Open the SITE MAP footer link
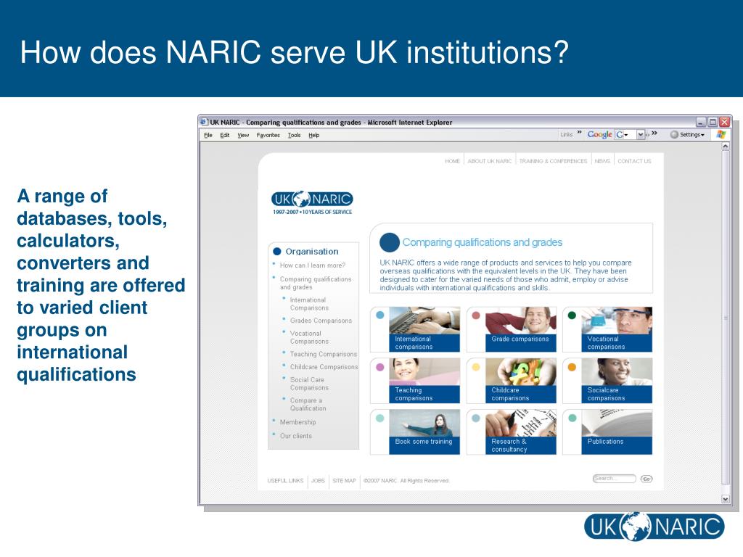This screenshot has height=557, width=743. point(344,480)
